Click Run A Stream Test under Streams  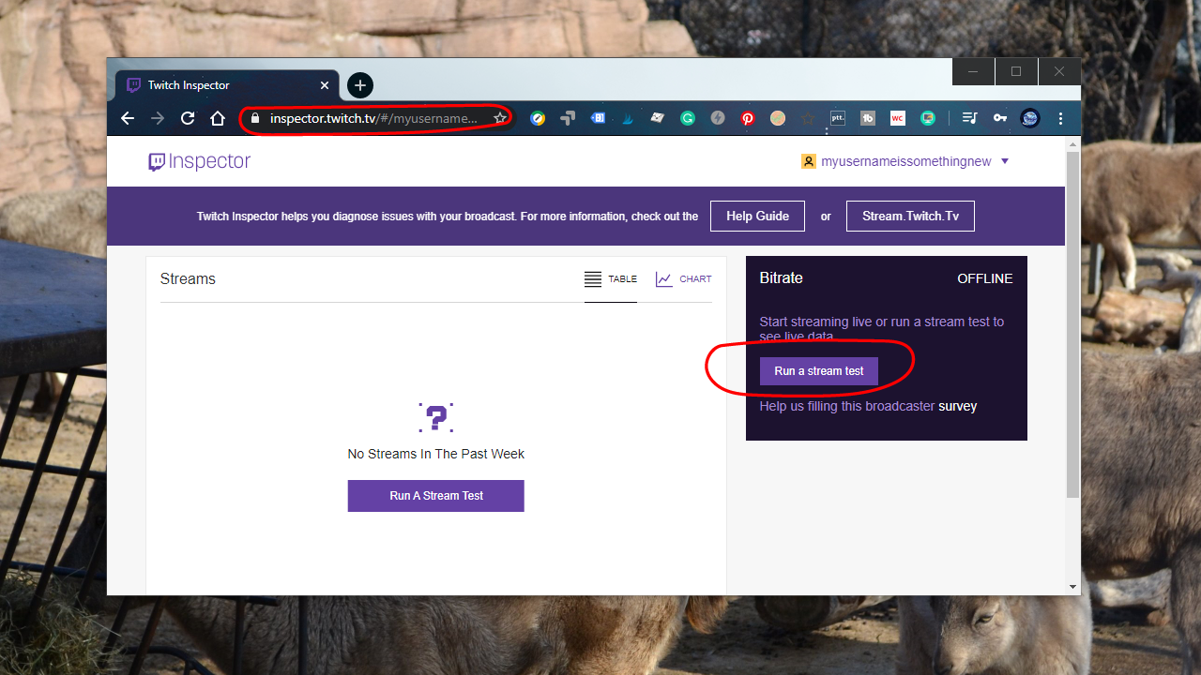[x=436, y=496]
